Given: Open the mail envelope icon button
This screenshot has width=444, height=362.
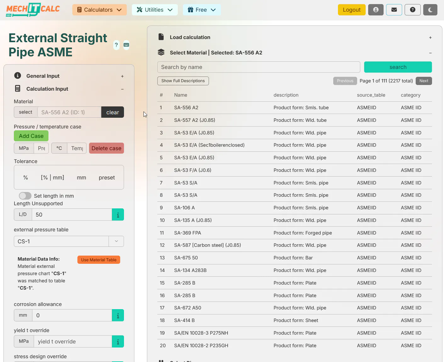Looking at the screenshot, I should click(x=394, y=10).
